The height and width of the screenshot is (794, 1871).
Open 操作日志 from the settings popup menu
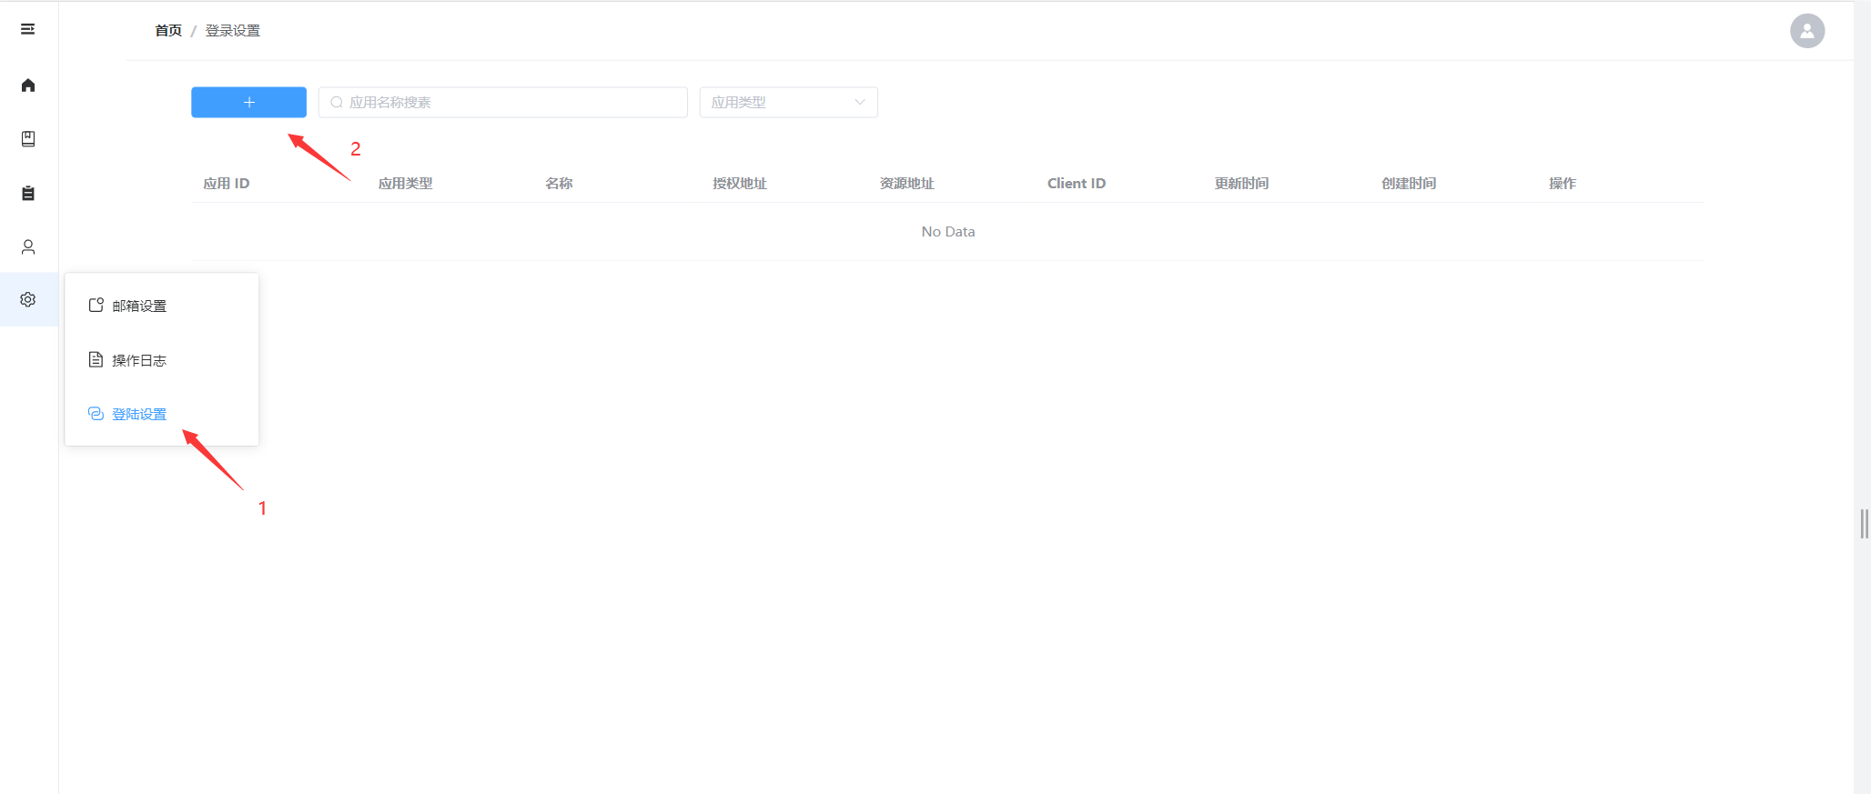(139, 361)
